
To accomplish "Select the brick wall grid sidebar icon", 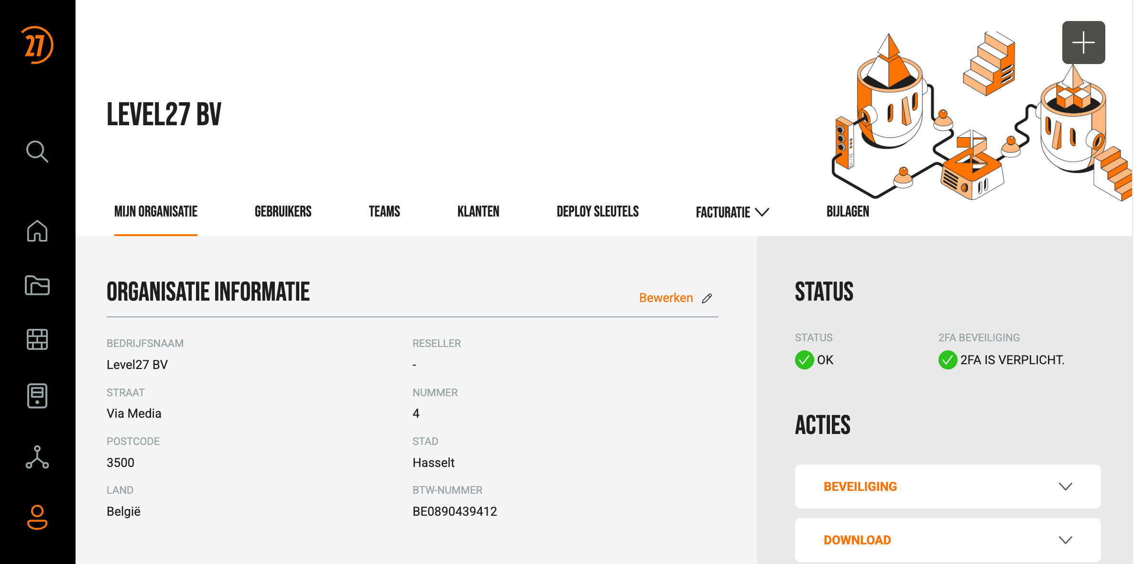I will point(37,339).
